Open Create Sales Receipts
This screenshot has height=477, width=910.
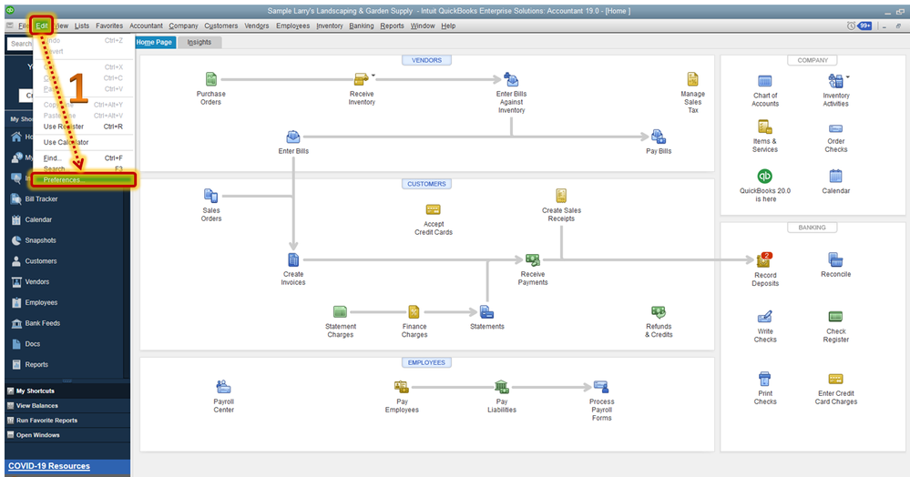click(x=561, y=196)
